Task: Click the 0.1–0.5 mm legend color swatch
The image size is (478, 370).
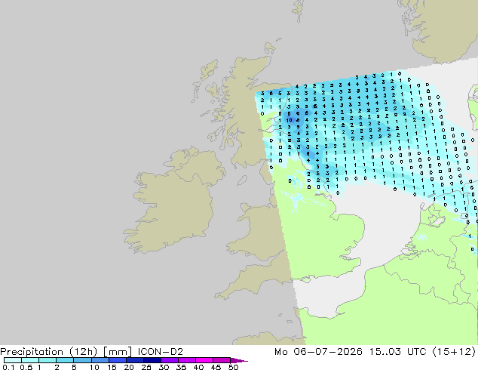Action: (x=13, y=360)
